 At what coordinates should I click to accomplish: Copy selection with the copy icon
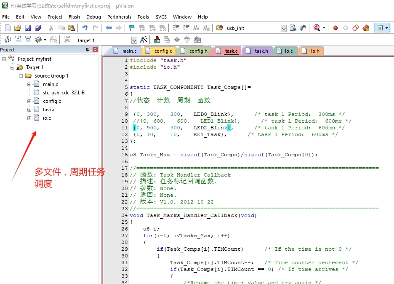click(x=61, y=28)
